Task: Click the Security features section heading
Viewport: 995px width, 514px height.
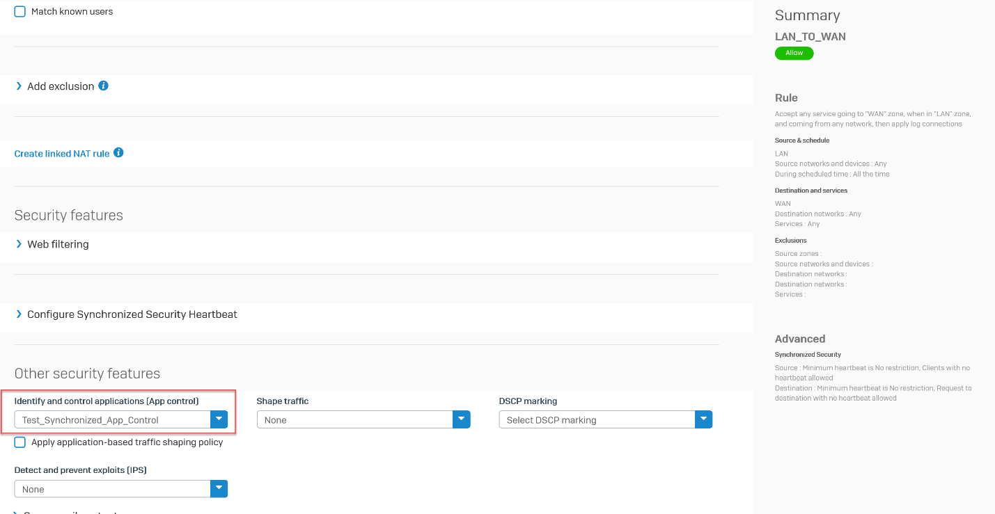Action: 68,215
